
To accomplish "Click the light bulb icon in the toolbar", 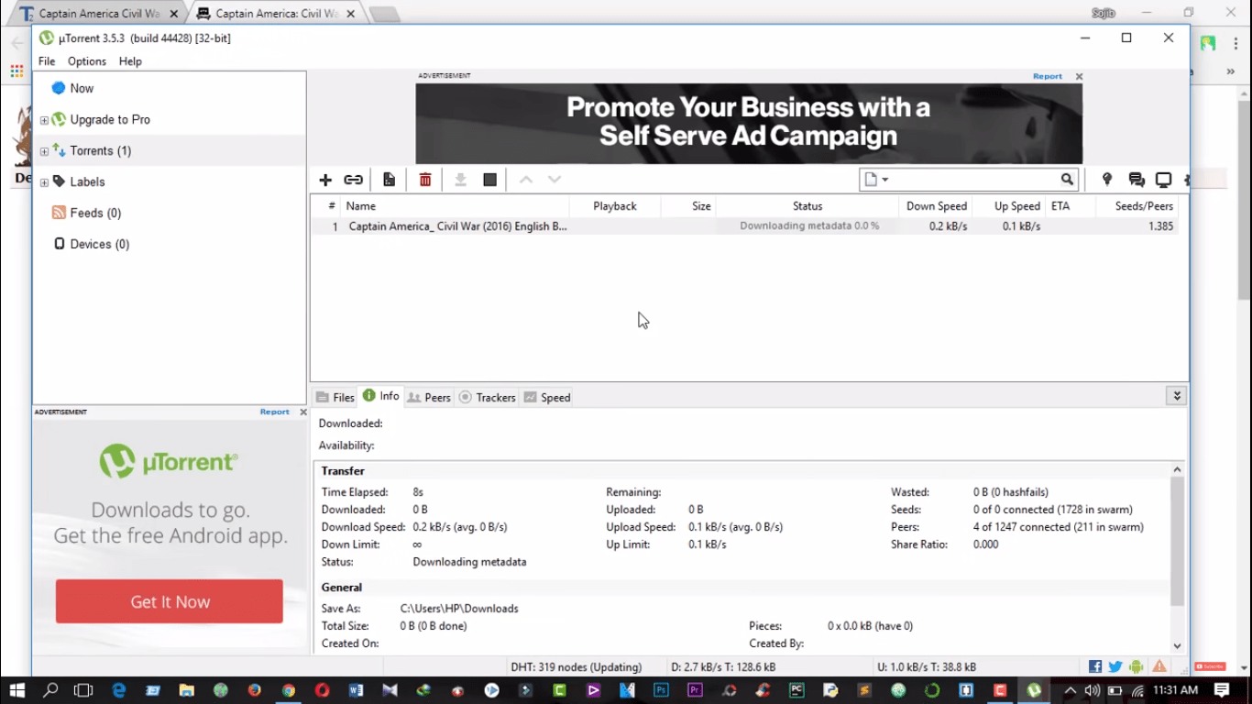I will coord(1107,180).
